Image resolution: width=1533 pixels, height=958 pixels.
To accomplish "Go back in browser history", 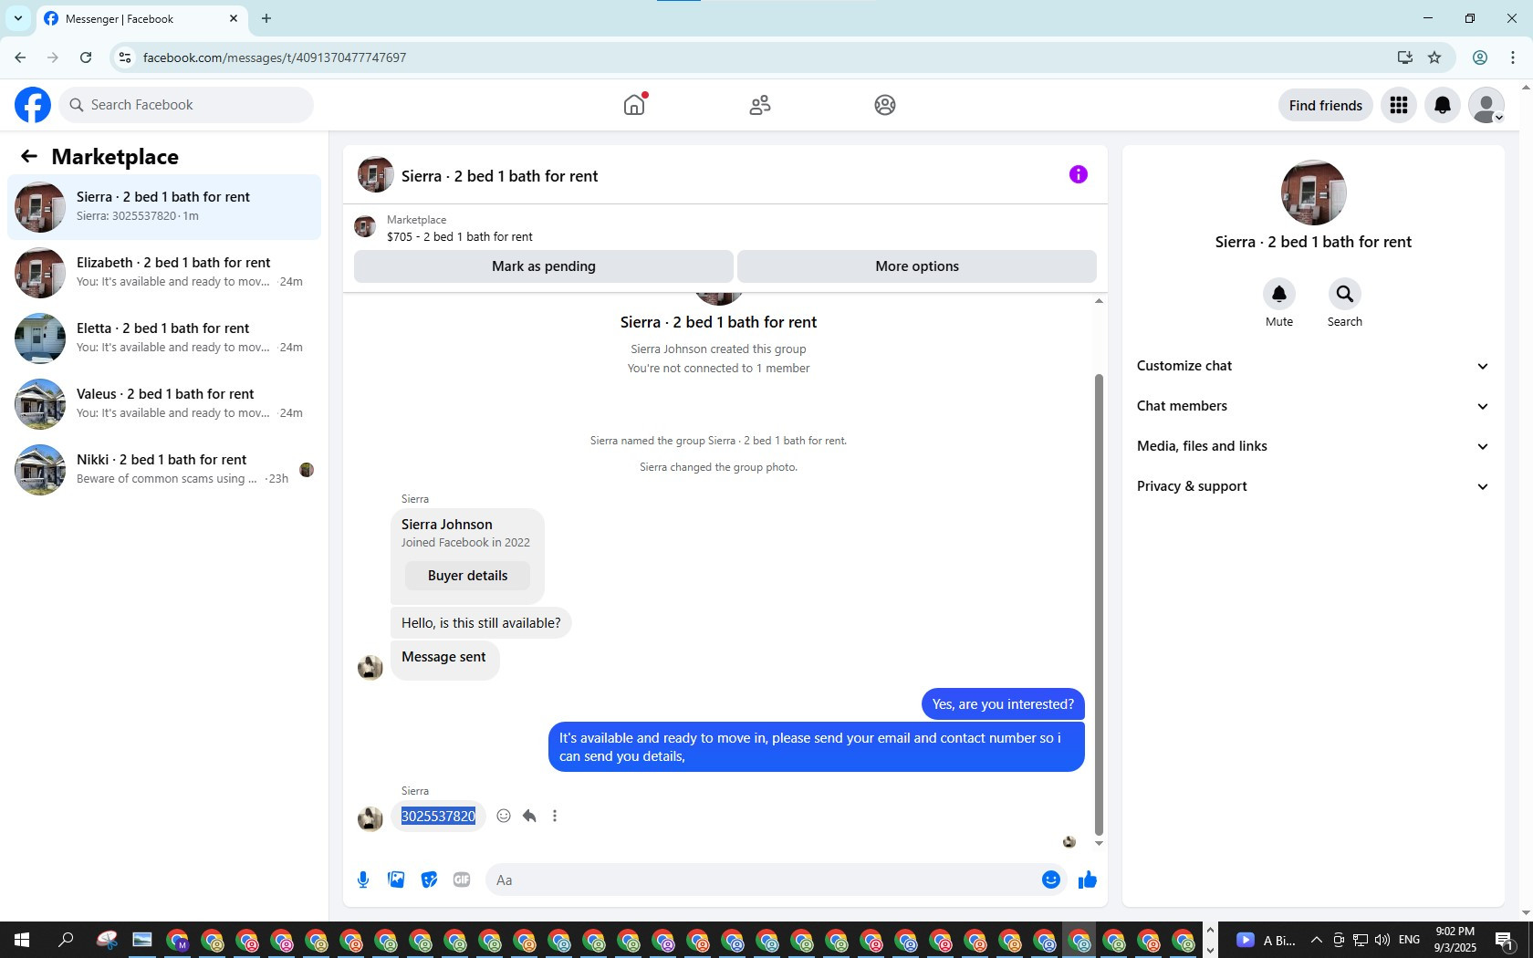I will tap(20, 57).
